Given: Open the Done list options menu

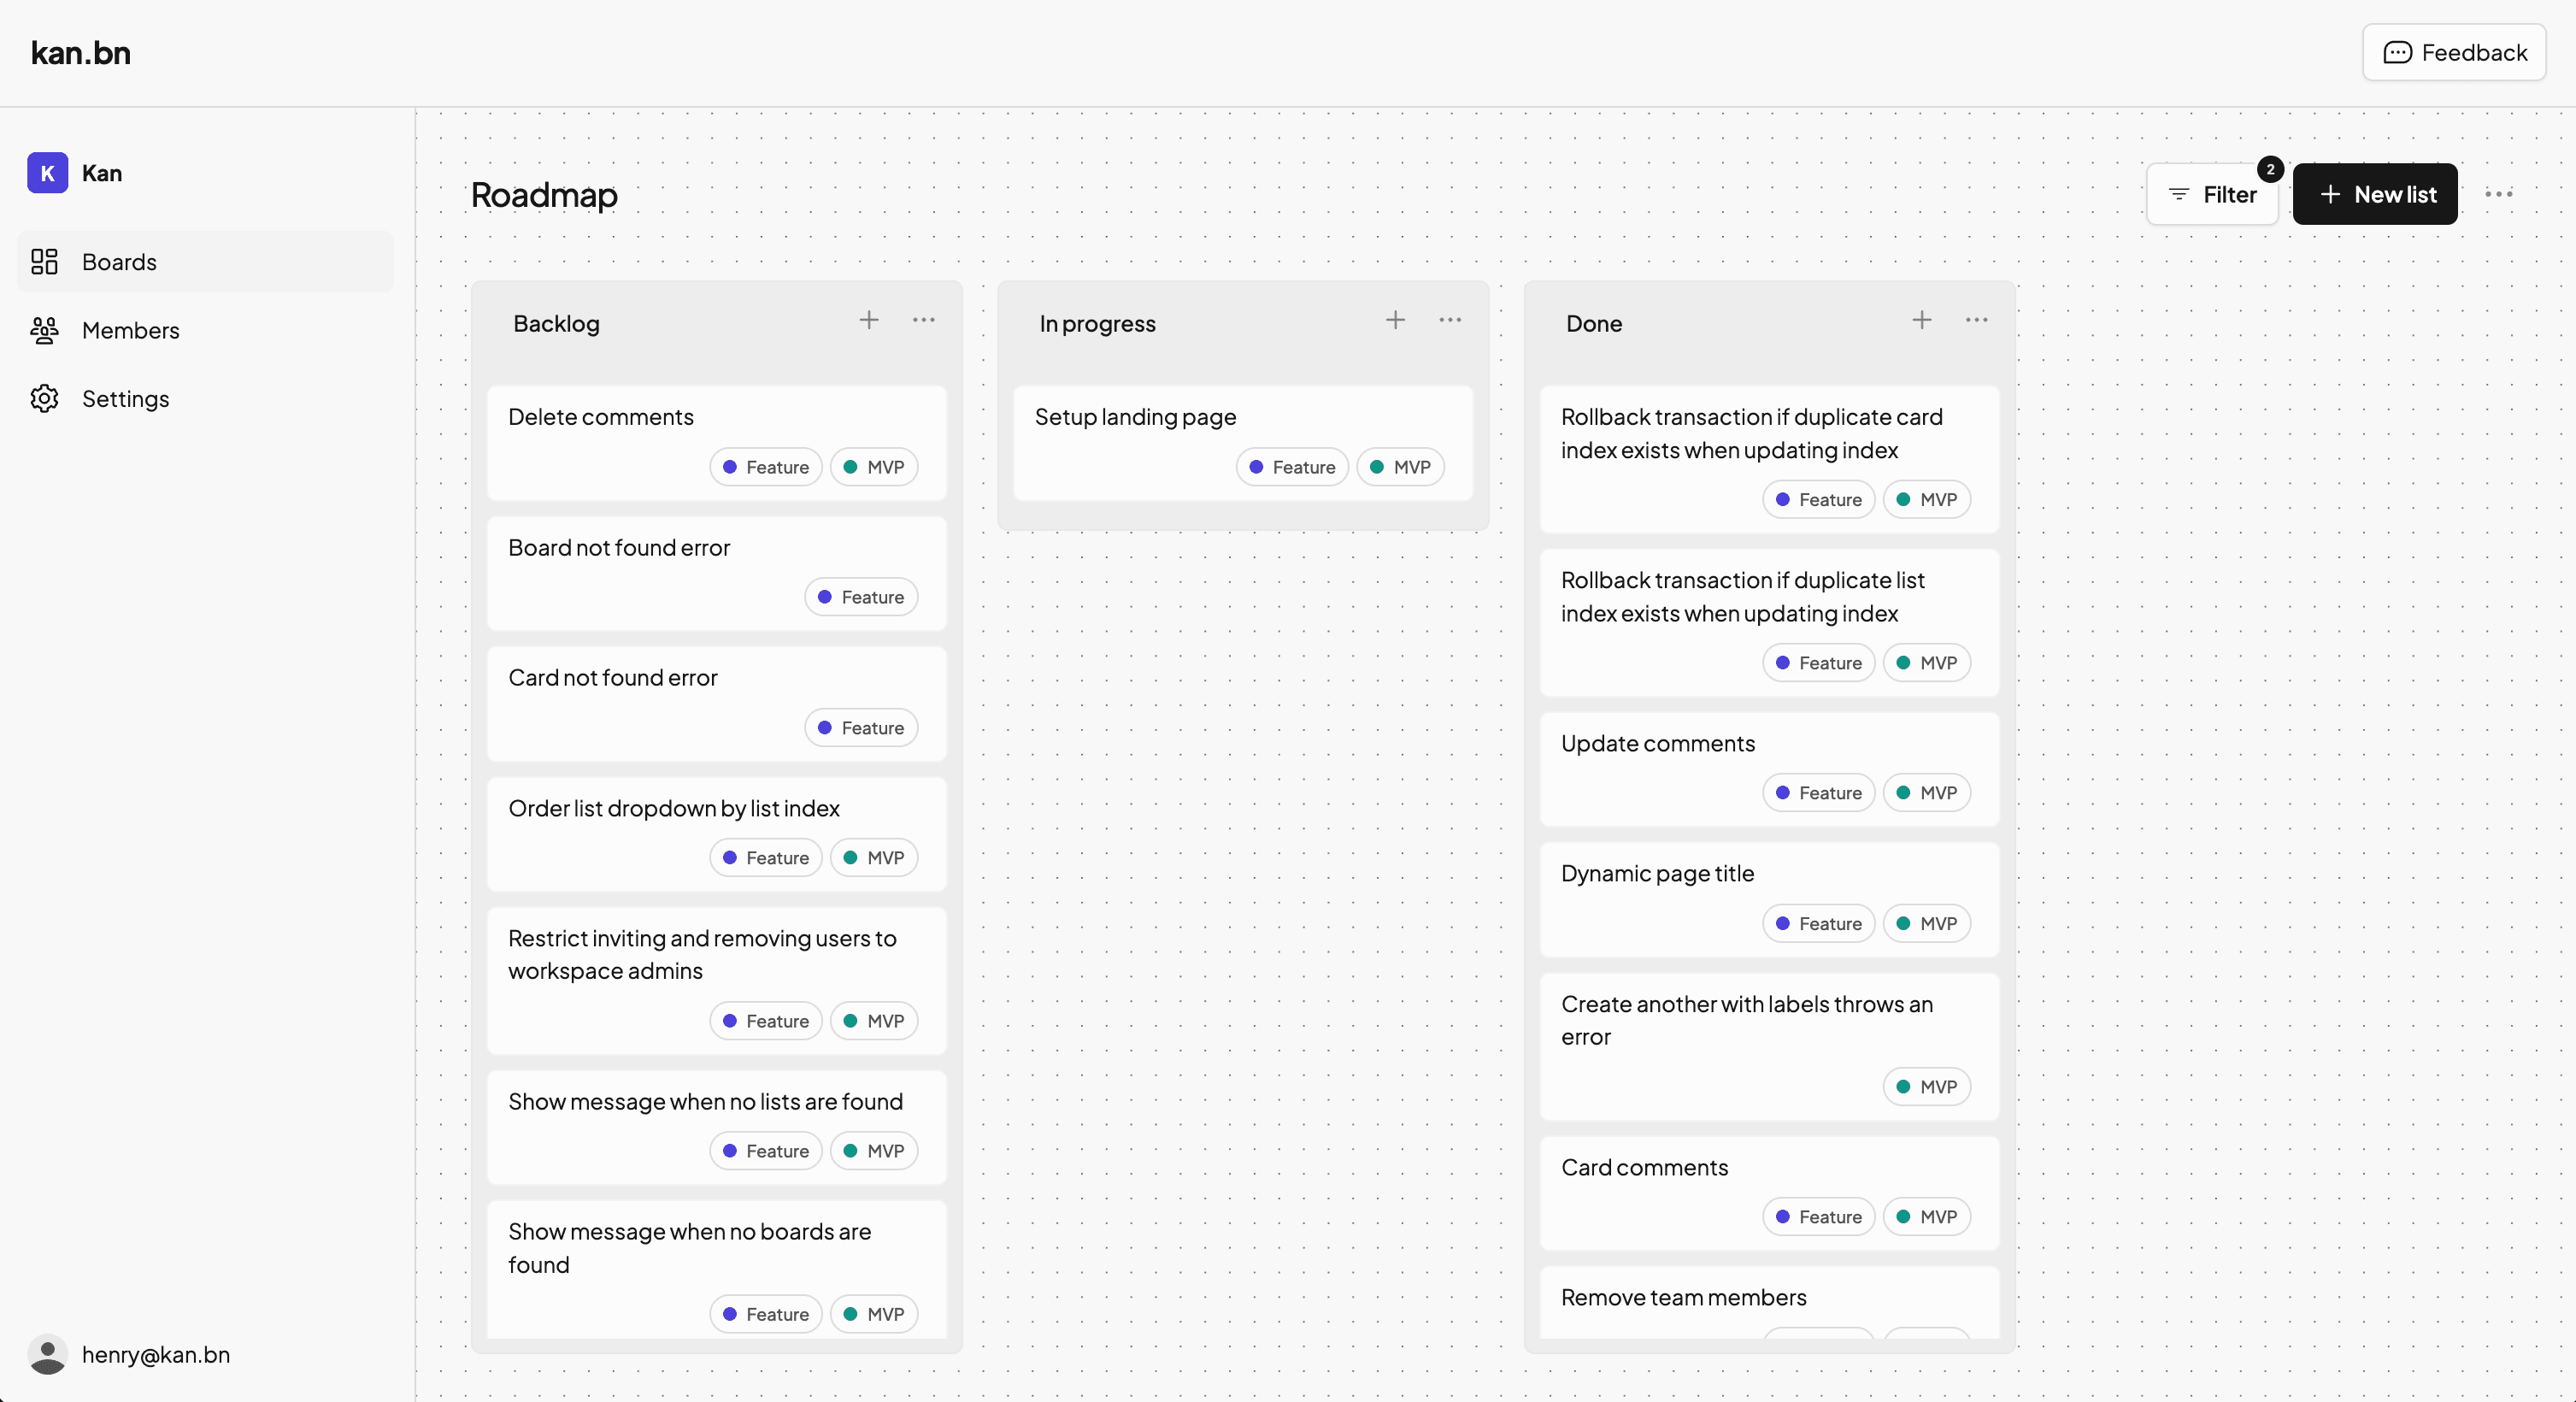Looking at the screenshot, I should [x=1975, y=320].
